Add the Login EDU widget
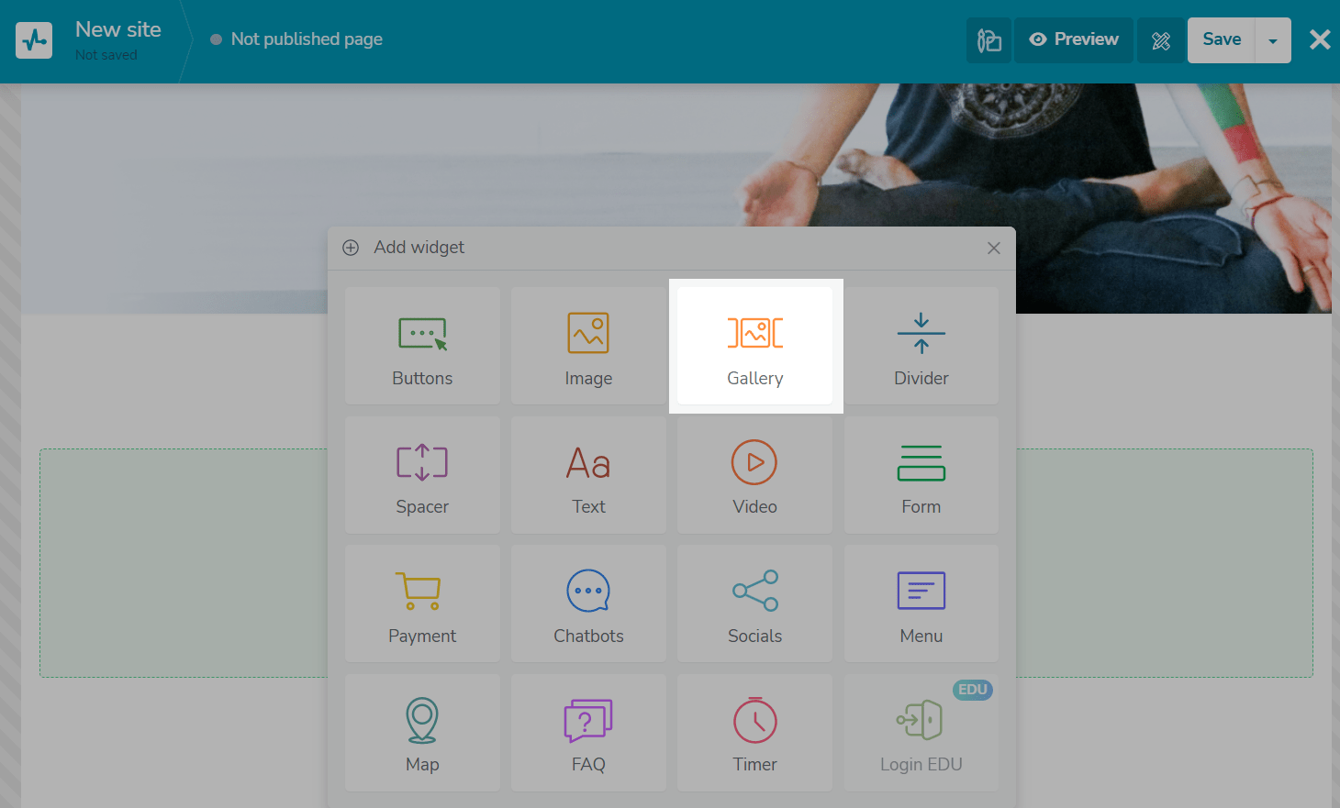The width and height of the screenshot is (1340, 808). click(x=921, y=733)
